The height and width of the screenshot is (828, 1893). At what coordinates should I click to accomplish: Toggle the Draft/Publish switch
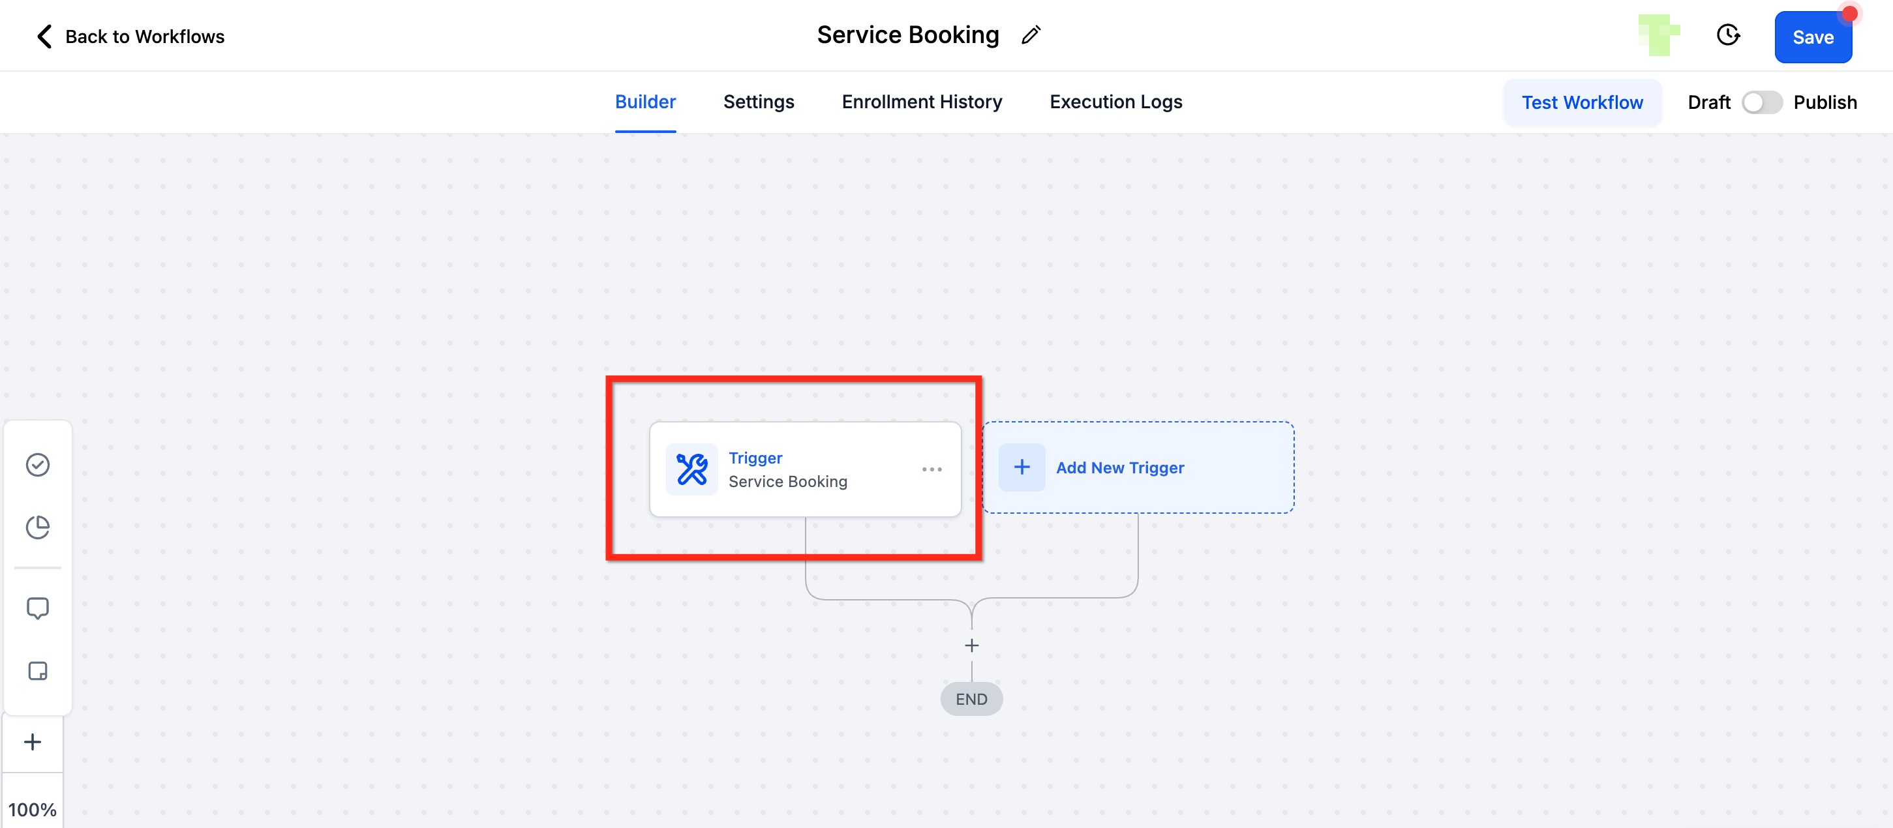pyautogui.click(x=1761, y=102)
